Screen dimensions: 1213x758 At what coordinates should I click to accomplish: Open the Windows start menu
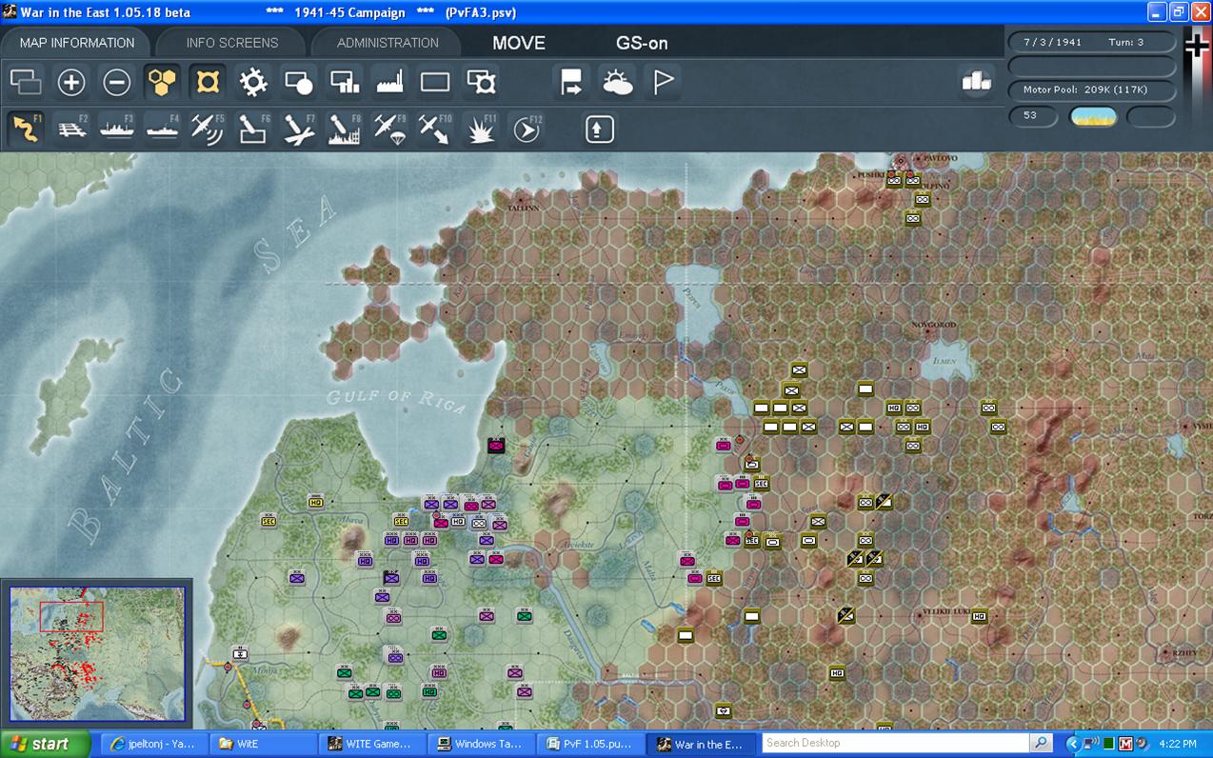click(x=44, y=744)
